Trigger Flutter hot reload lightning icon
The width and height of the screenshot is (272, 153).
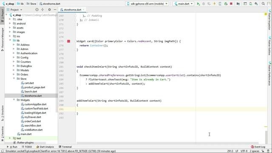point(214,4)
